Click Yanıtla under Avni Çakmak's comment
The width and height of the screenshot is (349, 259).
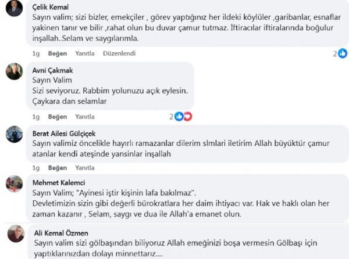click(85, 117)
